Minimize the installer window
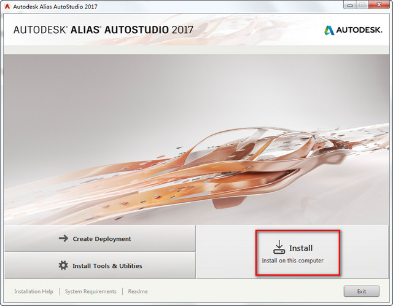This screenshot has height=306, width=393. pos(350,5)
